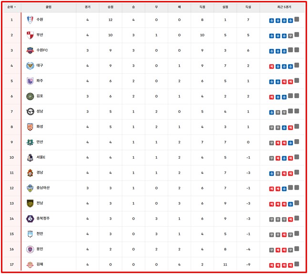This screenshot has height=274, width=308.
Task: Click the first result badge in 대구's row
Action: pyautogui.click(x=271, y=66)
